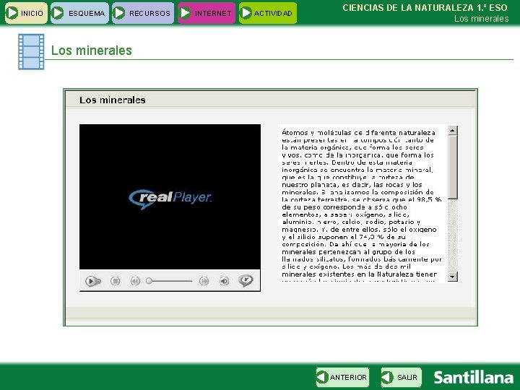The image size is (520, 390).
Task: Switch to the RECURSOS tab
Action: click(143, 13)
